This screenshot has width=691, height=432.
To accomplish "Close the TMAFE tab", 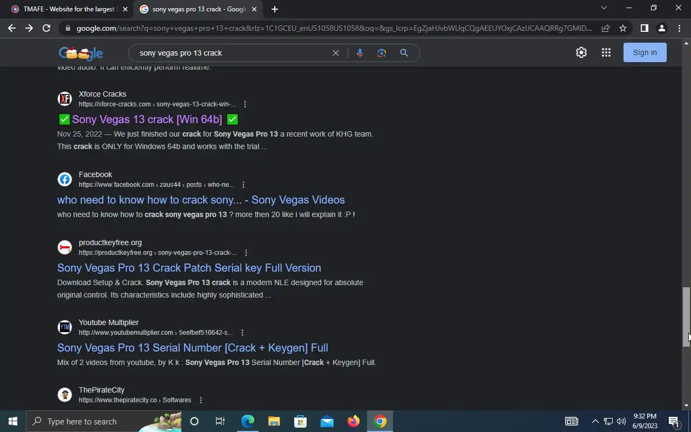I will pos(125,9).
